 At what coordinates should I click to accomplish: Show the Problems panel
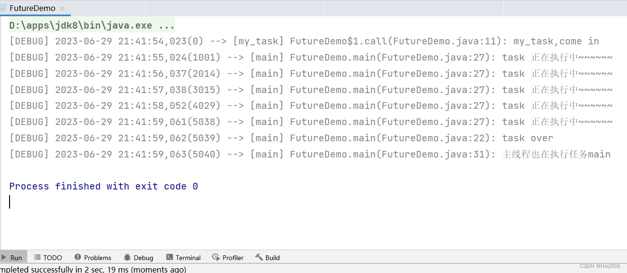coord(93,257)
